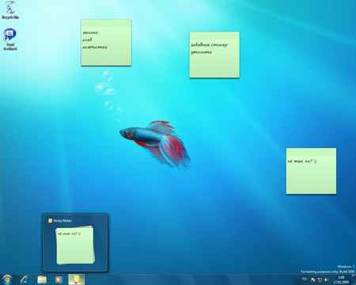Open the Windows Start menu orb
The width and height of the screenshot is (356, 285).
(7, 279)
